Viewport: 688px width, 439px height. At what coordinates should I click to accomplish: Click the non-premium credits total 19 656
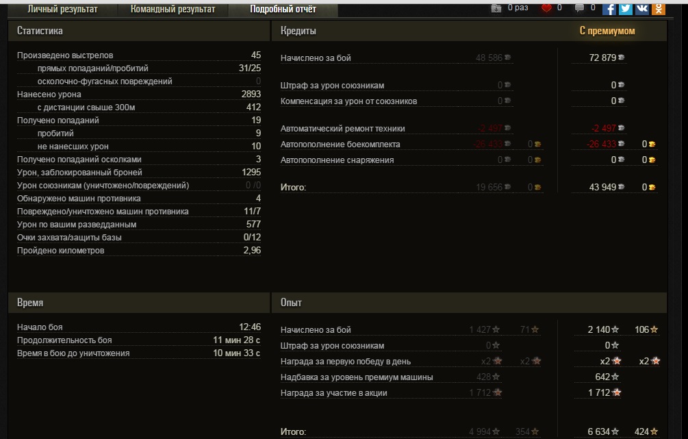coord(489,187)
